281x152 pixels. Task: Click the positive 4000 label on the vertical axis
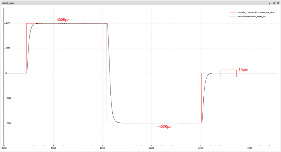(x=8, y=23)
